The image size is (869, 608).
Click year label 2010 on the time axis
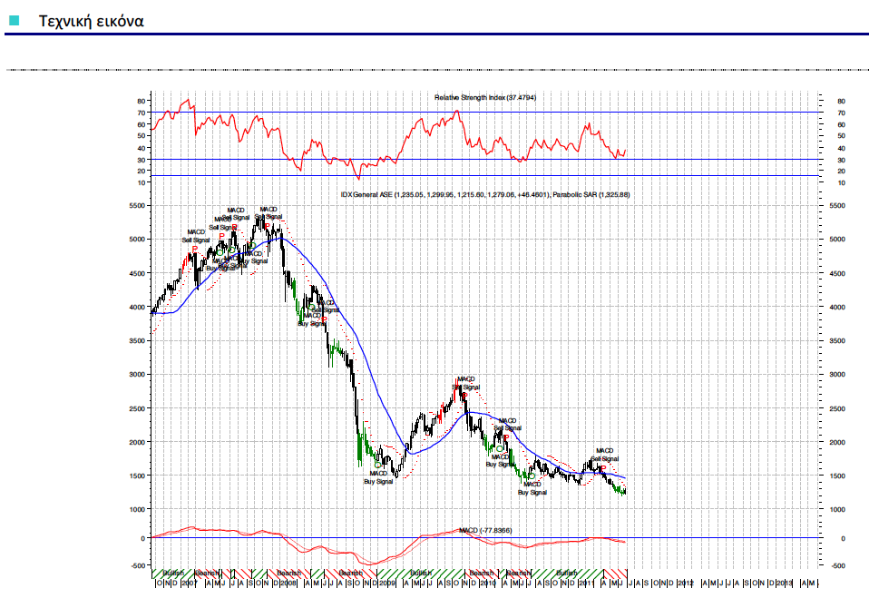[488, 583]
